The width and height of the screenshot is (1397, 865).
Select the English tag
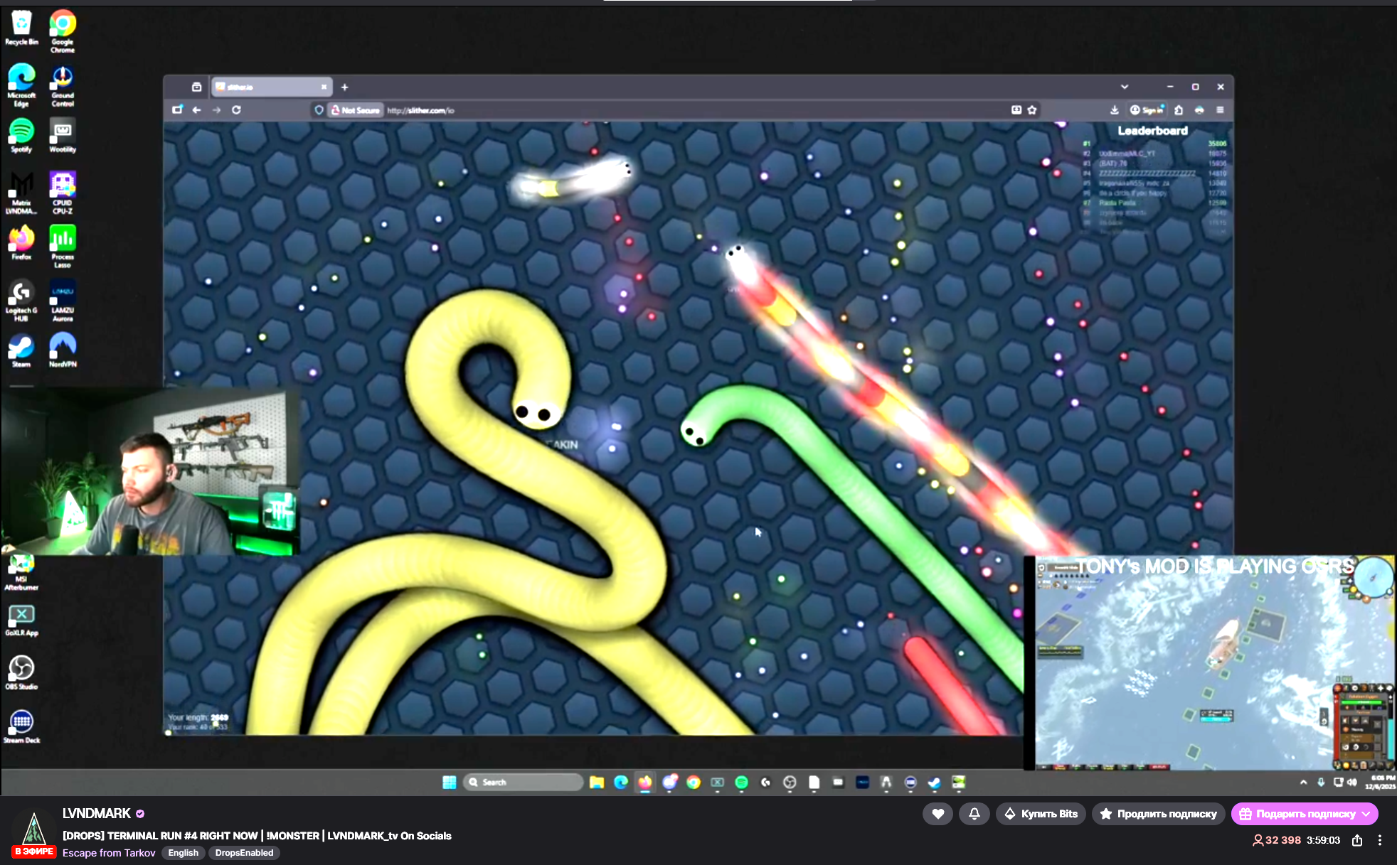(x=183, y=853)
